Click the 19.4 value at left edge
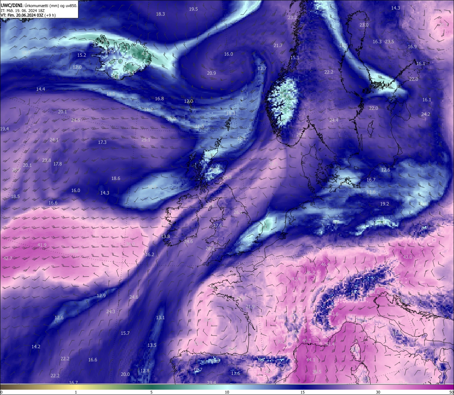This screenshot has width=454, height=395. 5,129
